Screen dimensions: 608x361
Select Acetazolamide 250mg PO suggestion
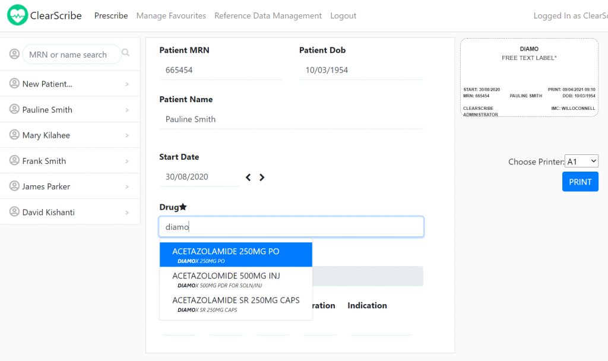[x=236, y=255]
